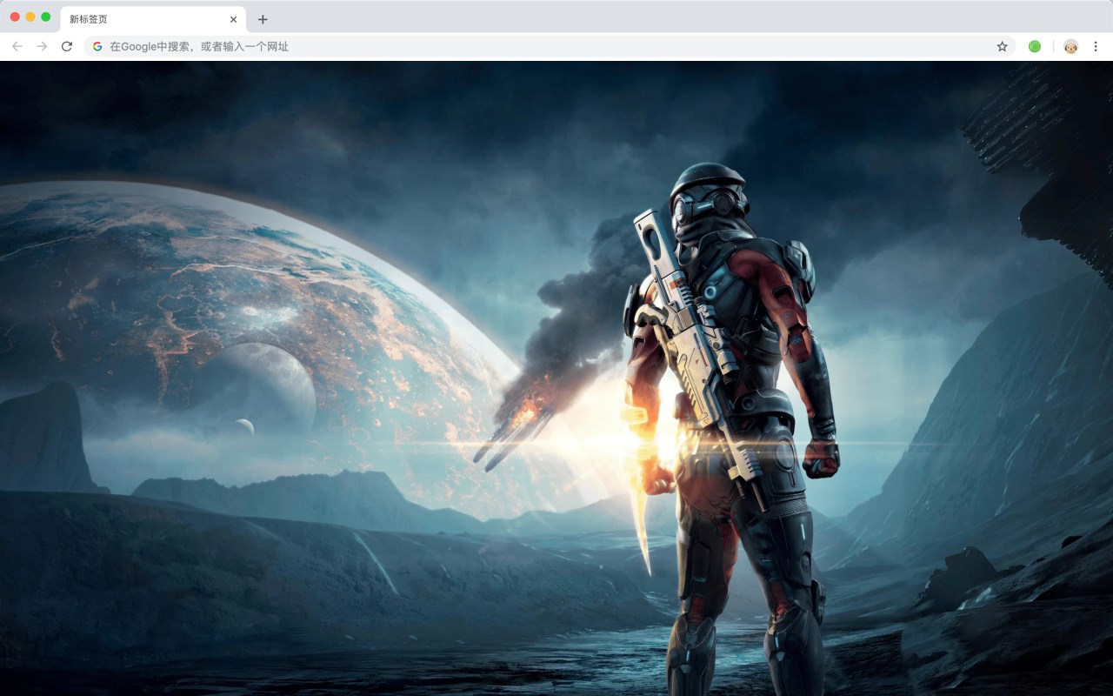This screenshot has width=1113, height=696.
Task: Select the 新标签页 tab
Action: 152,19
